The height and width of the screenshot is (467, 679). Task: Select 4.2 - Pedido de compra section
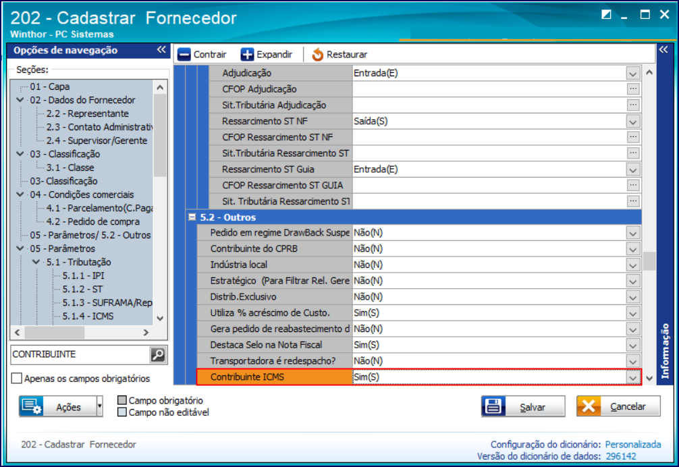93,221
